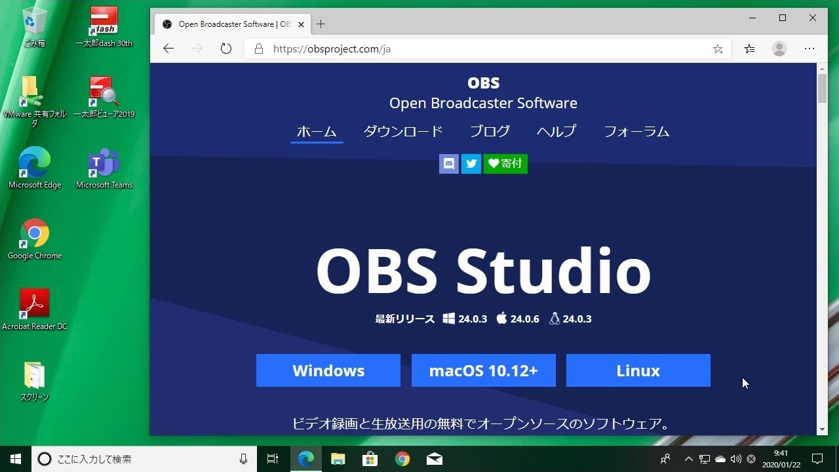The height and width of the screenshot is (472, 839).
Task: Select the スクリーン folder desktop icon
Action: [34, 381]
